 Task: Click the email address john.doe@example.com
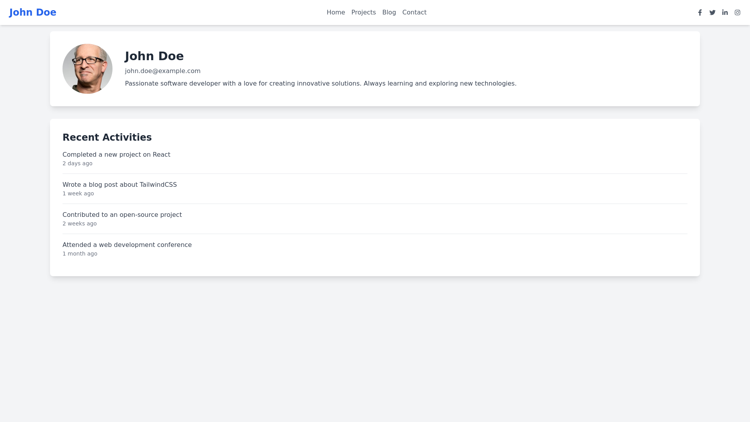pos(162,71)
